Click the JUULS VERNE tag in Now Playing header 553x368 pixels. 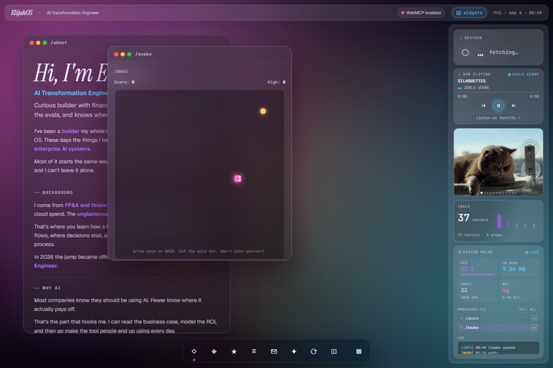pos(523,74)
